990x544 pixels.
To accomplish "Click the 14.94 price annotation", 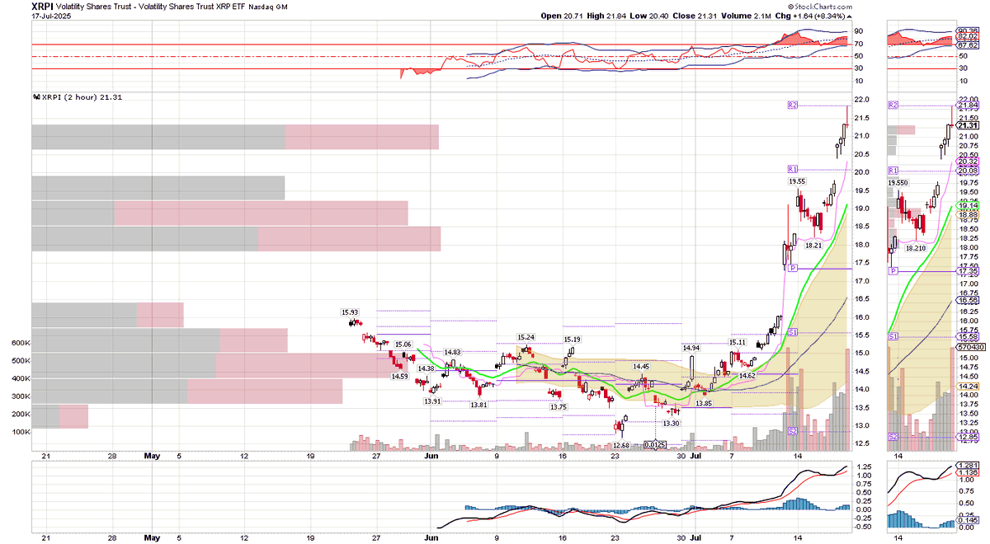I will pyautogui.click(x=691, y=348).
